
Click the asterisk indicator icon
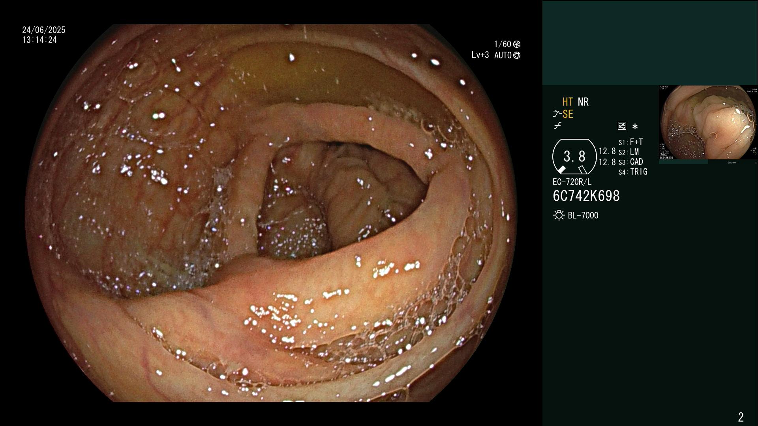point(635,127)
